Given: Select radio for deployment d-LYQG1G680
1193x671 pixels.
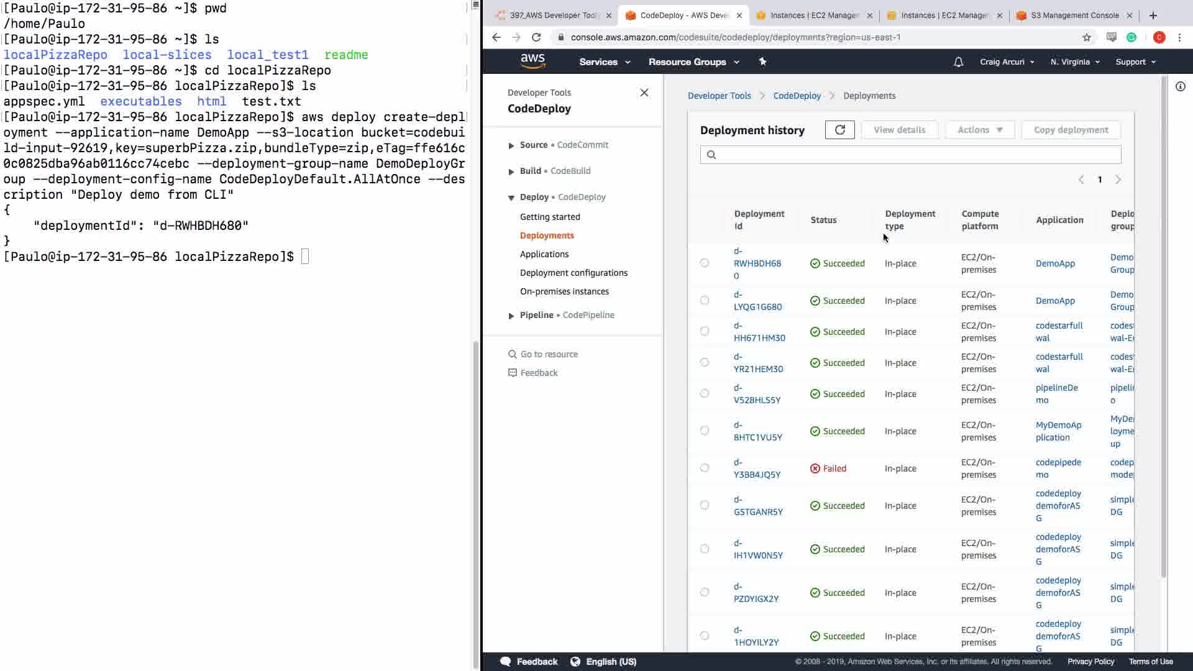Looking at the screenshot, I should pos(704,300).
